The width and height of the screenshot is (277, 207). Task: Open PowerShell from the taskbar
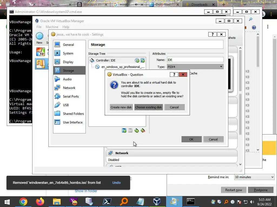(x=107, y=202)
